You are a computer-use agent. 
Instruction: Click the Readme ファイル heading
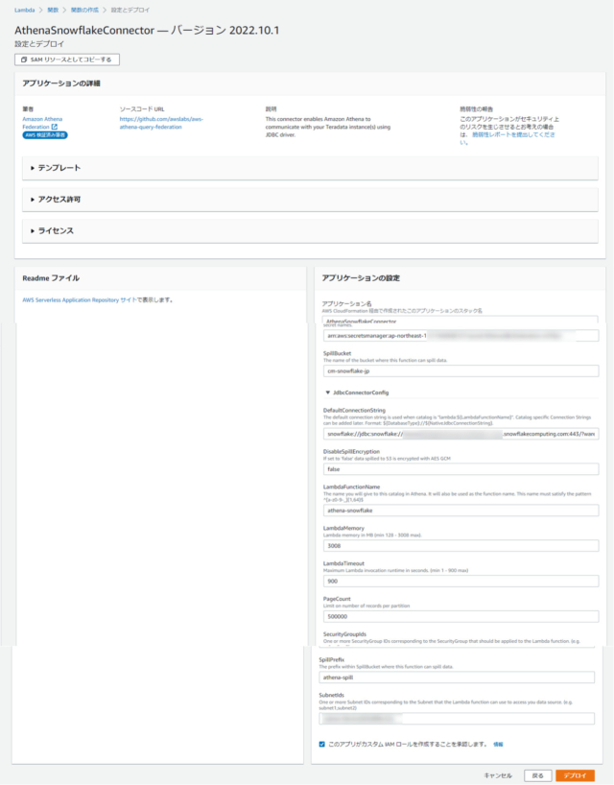click(x=51, y=278)
